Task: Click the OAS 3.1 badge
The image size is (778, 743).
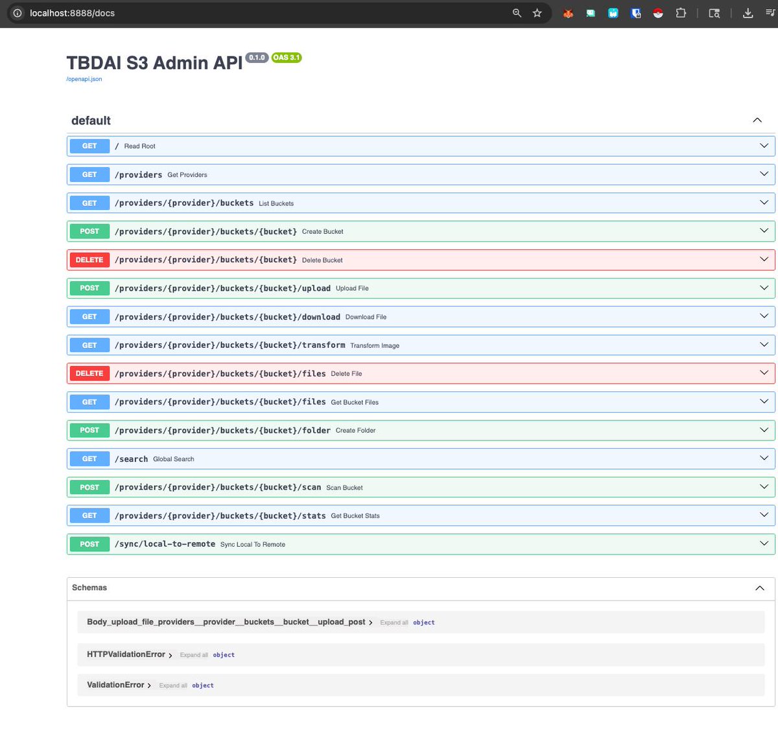Action: pos(286,58)
